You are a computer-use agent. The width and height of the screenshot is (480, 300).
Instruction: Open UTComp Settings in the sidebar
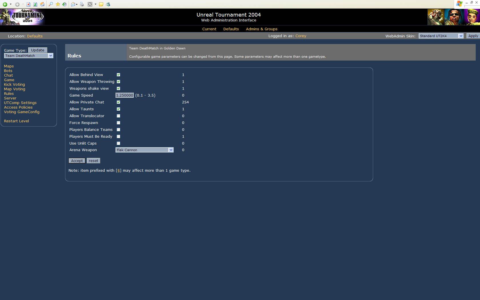point(20,103)
